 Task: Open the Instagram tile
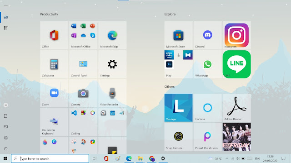[236, 35]
